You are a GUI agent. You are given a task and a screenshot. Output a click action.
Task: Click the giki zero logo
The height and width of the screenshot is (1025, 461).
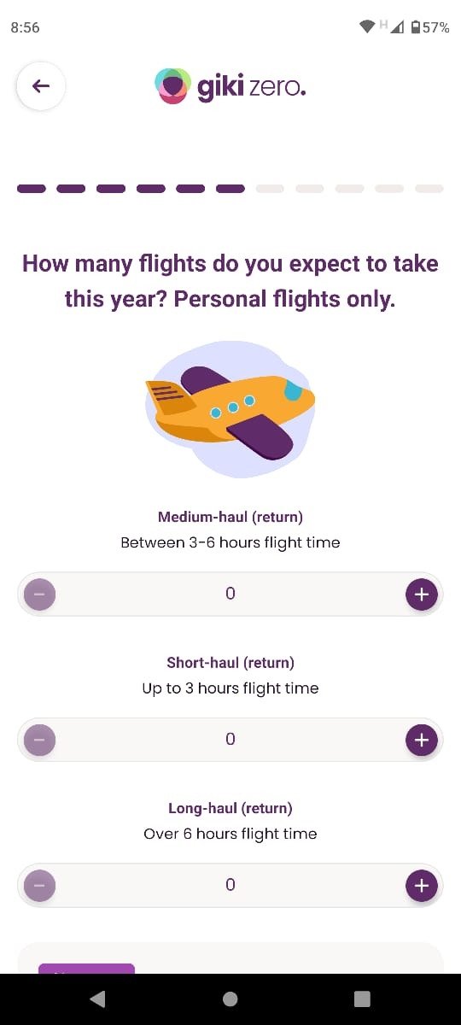[230, 86]
